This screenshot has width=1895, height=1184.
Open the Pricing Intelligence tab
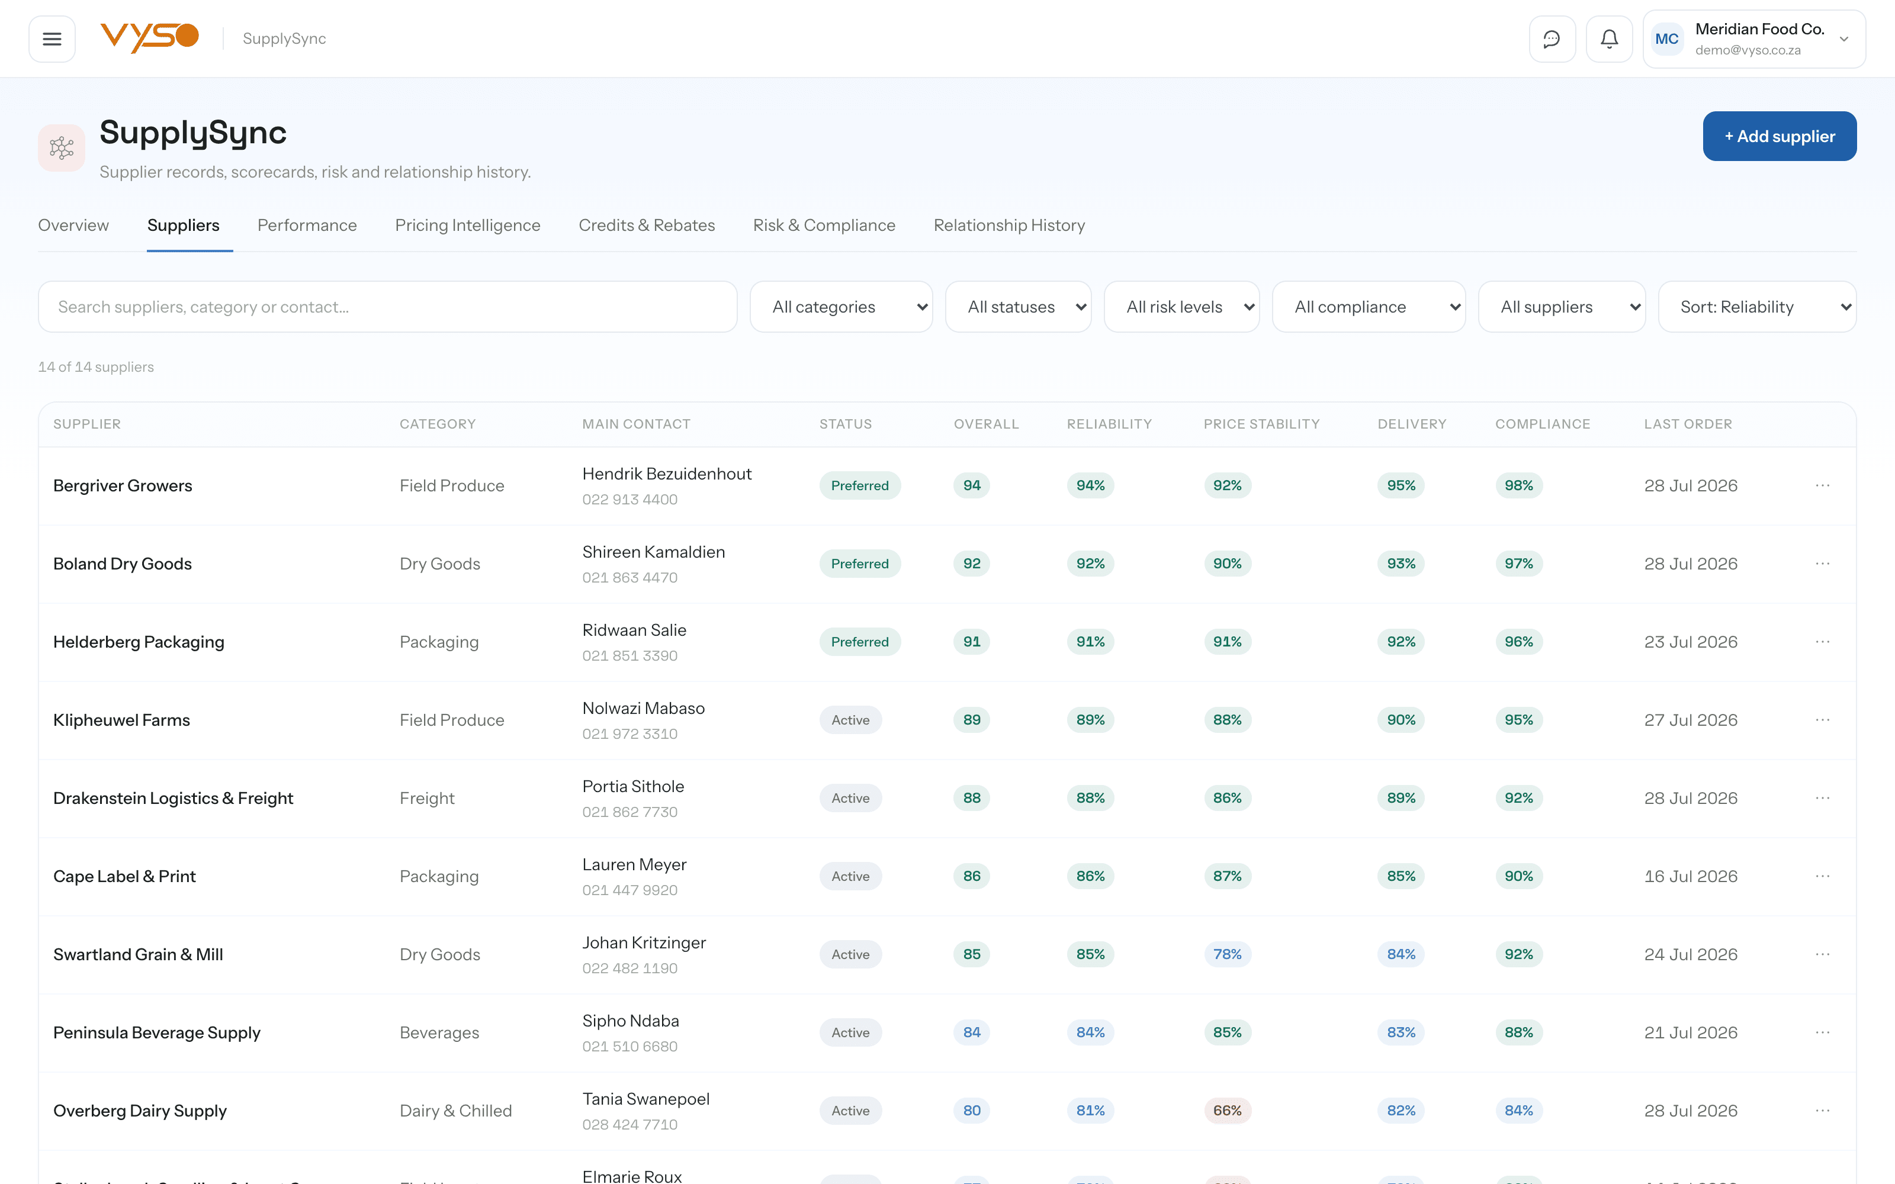[467, 226]
